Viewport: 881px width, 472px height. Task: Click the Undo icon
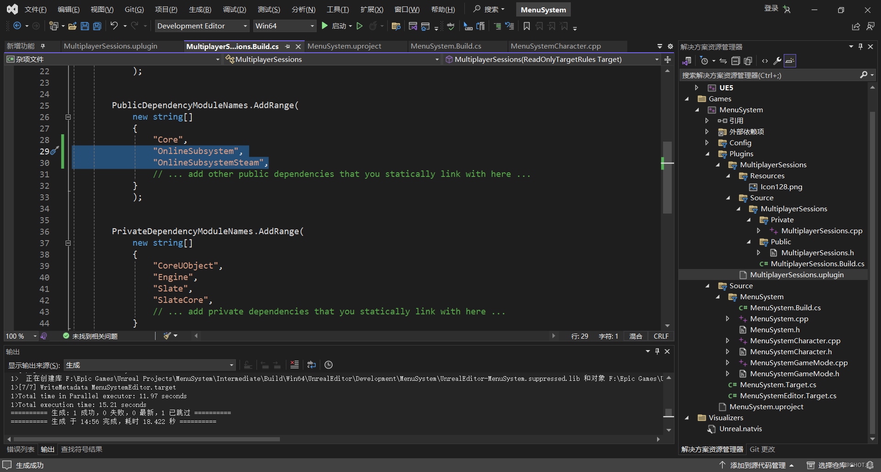tap(115, 26)
